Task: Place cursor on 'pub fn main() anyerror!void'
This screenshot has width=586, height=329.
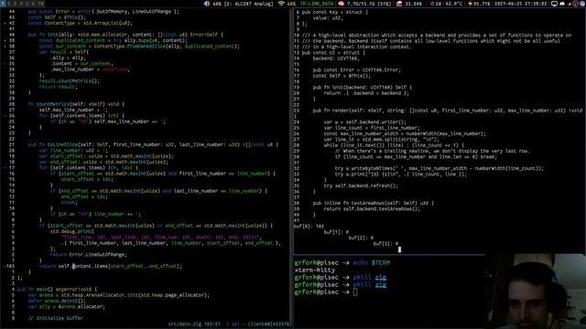Action: coord(57,289)
